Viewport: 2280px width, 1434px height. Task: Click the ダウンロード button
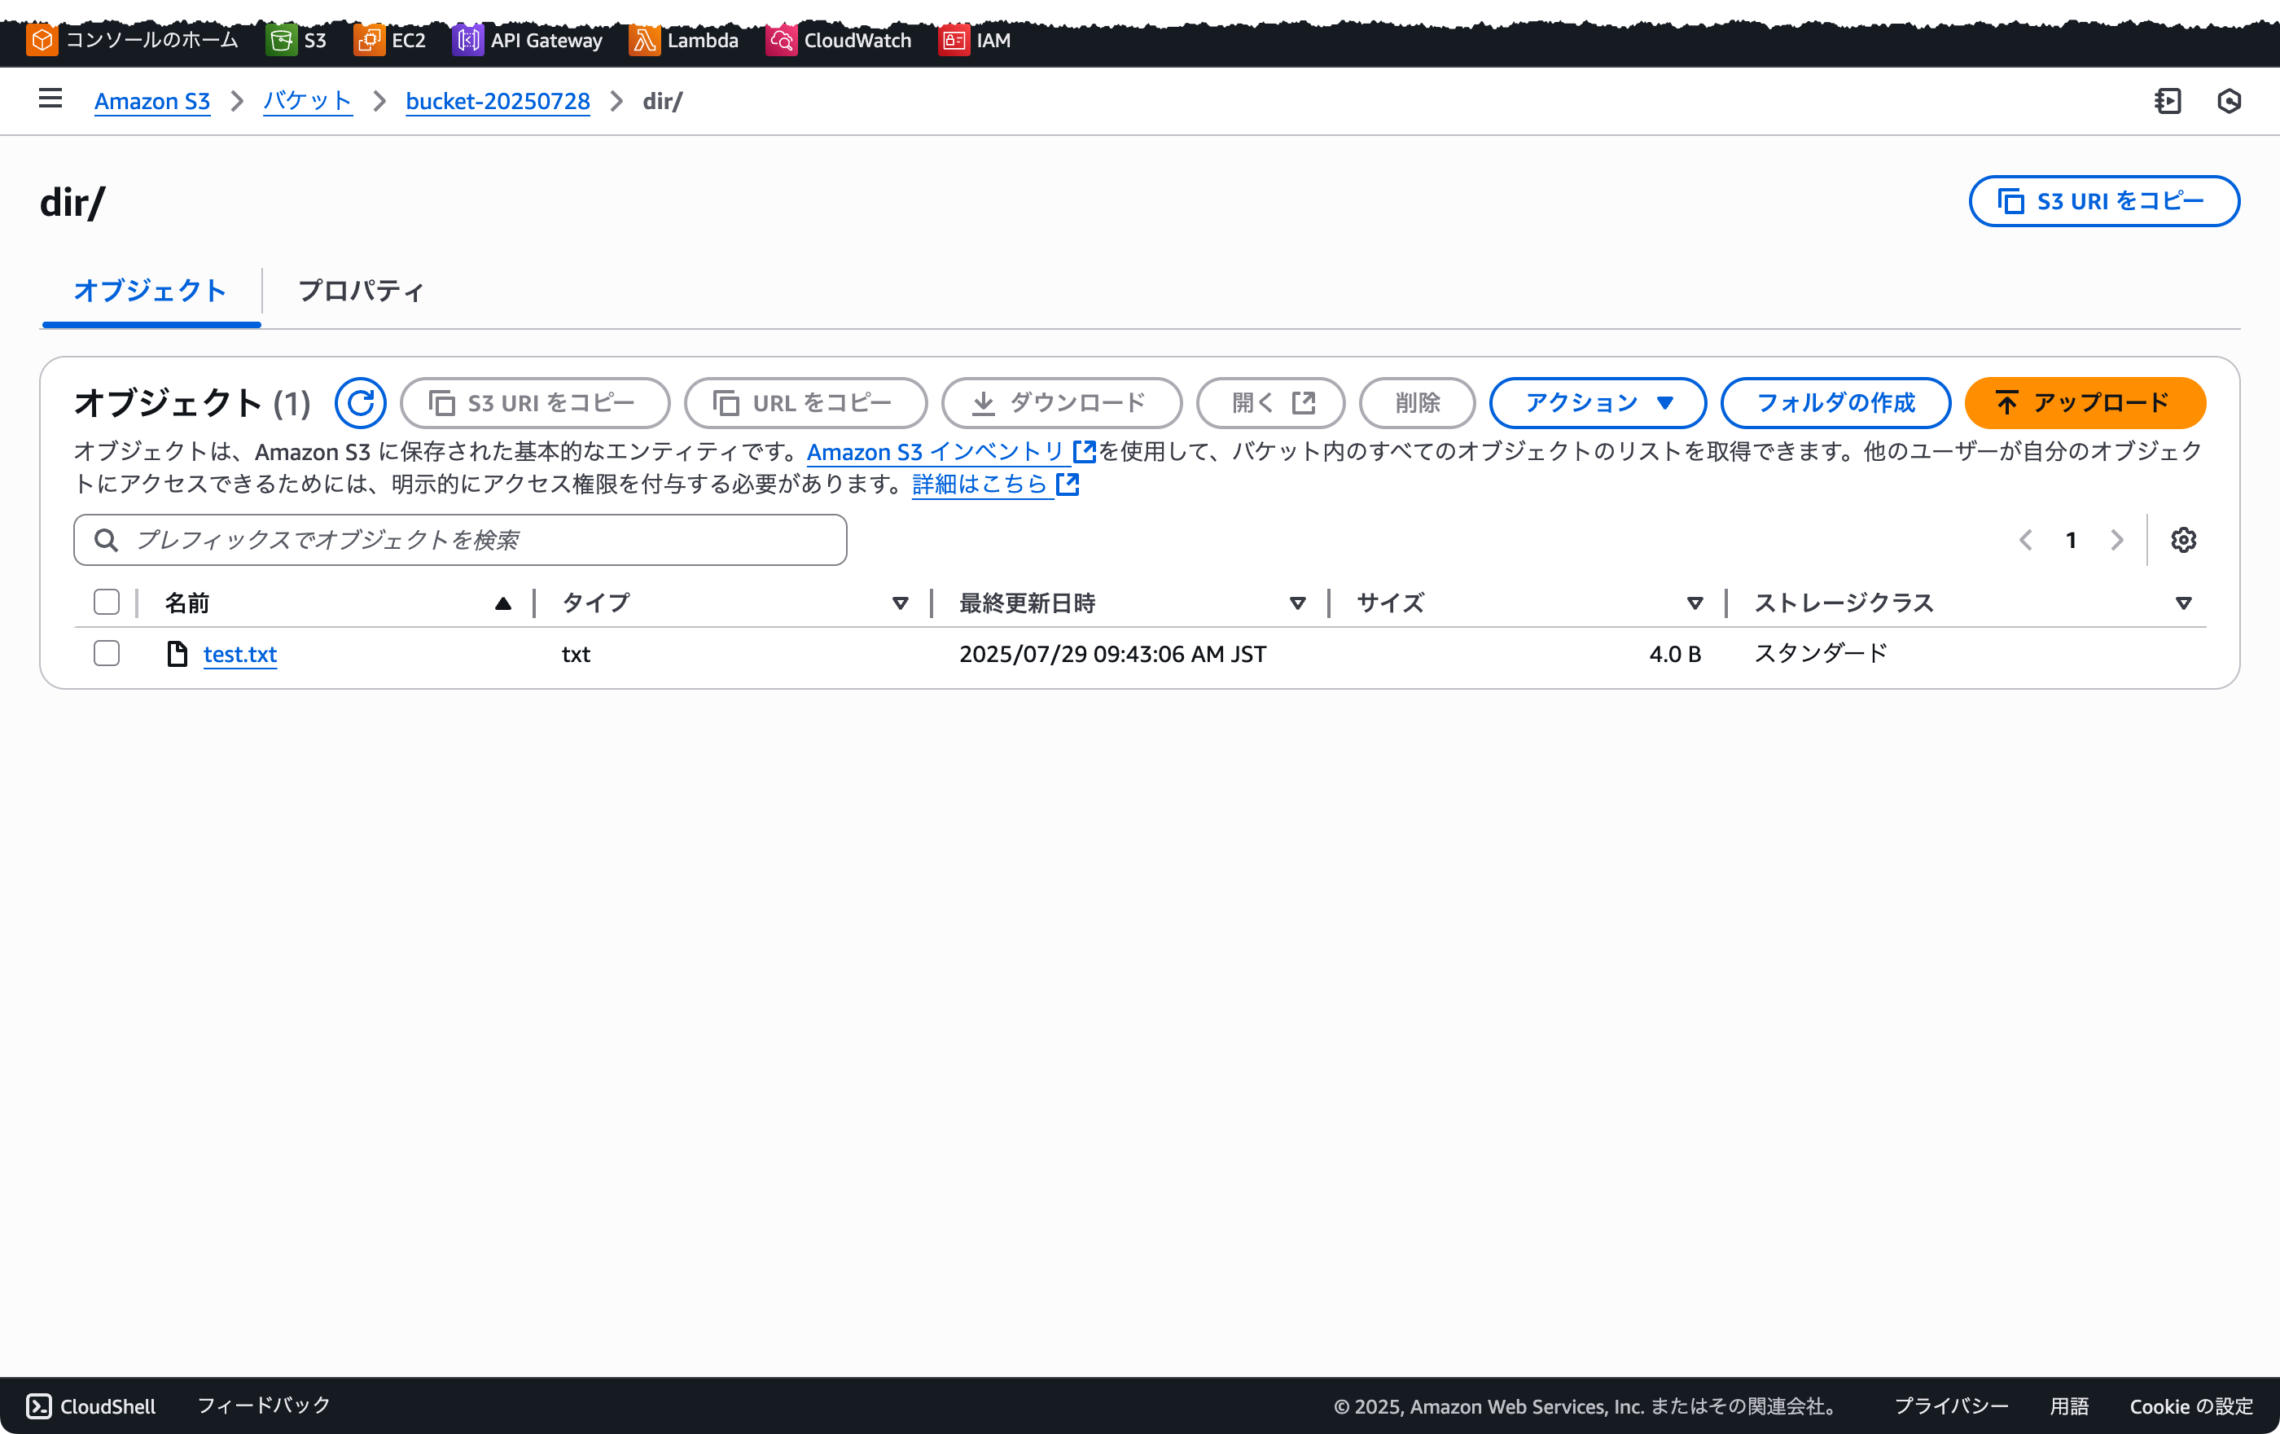pos(1061,402)
